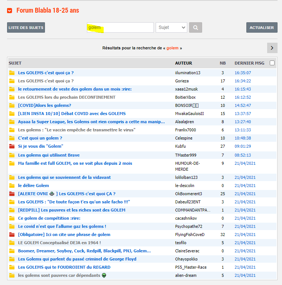Image resolution: width=282 pixels, height=285 pixels.
Task: Open topic 'Ma famille est full GOLEM'
Action: click(x=75, y=163)
